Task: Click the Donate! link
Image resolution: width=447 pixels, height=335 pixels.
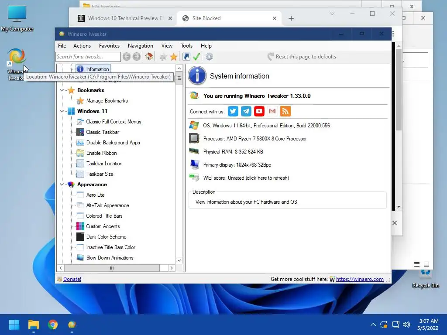Action: [x=72, y=279]
